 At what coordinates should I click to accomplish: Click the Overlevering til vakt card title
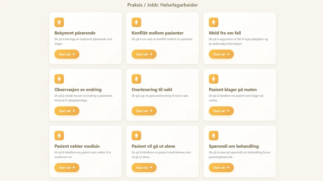click(152, 90)
